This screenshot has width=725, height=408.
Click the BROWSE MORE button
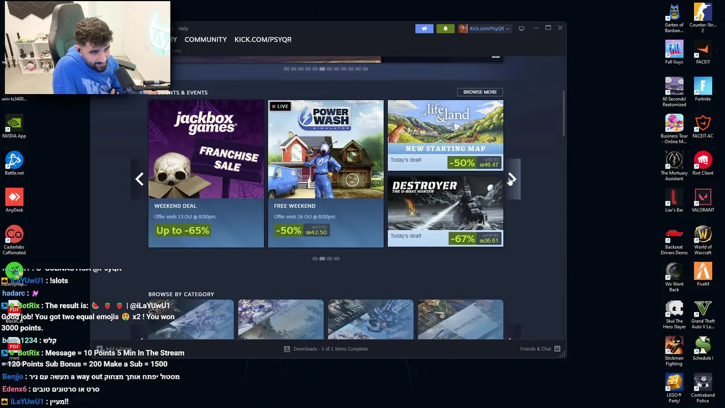pyautogui.click(x=480, y=92)
